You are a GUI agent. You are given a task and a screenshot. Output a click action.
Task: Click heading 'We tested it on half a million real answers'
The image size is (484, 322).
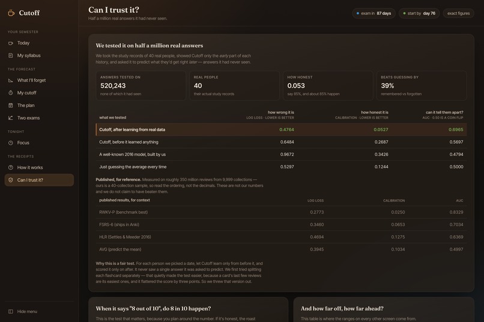coord(150,46)
